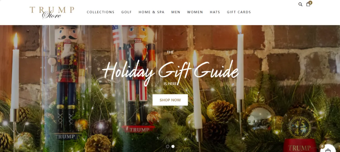Expand the Collections menu

tap(101, 12)
